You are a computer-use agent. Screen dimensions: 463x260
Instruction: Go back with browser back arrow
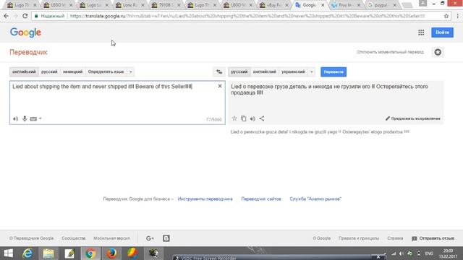pos(7,16)
